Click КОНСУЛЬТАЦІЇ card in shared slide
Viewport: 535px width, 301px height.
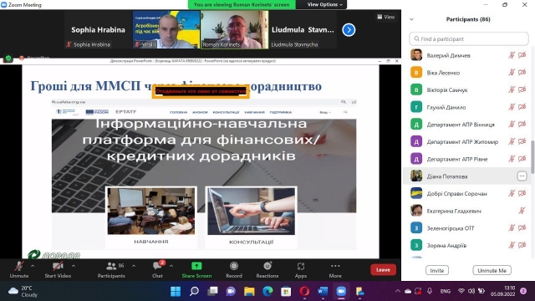[x=251, y=217]
